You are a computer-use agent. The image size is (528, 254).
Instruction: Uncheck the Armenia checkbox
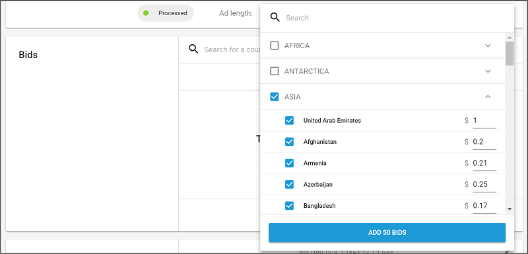pyautogui.click(x=289, y=163)
